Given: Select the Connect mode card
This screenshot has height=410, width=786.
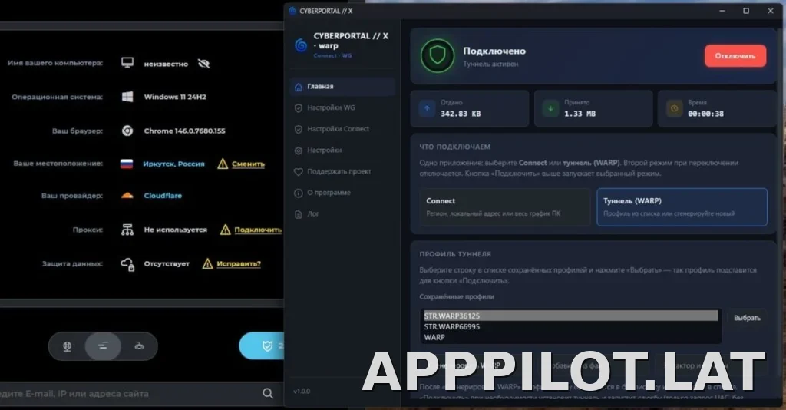Looking at the screenshot, I should [505, 207].
